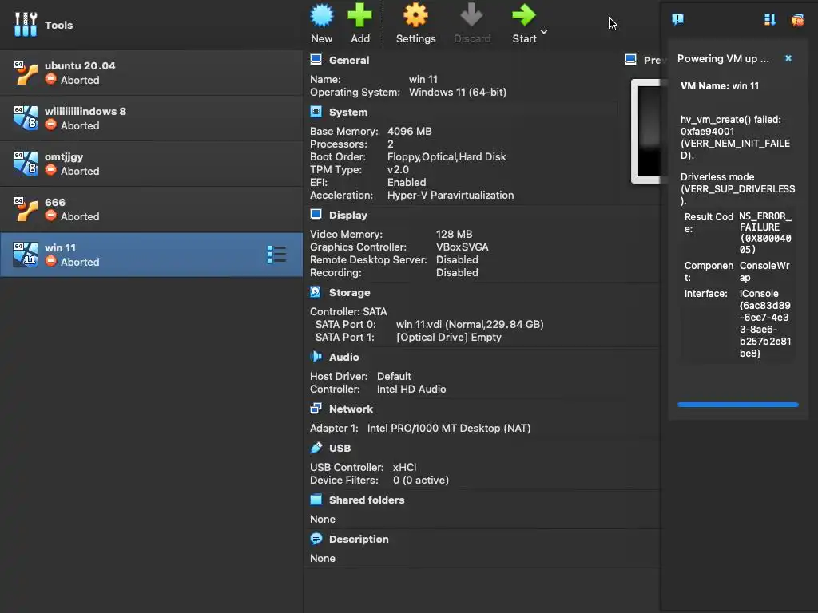Viewport: 818px width, 613px height.
Task: Select the omtjjgy machine icon
Action: (26, 163)
